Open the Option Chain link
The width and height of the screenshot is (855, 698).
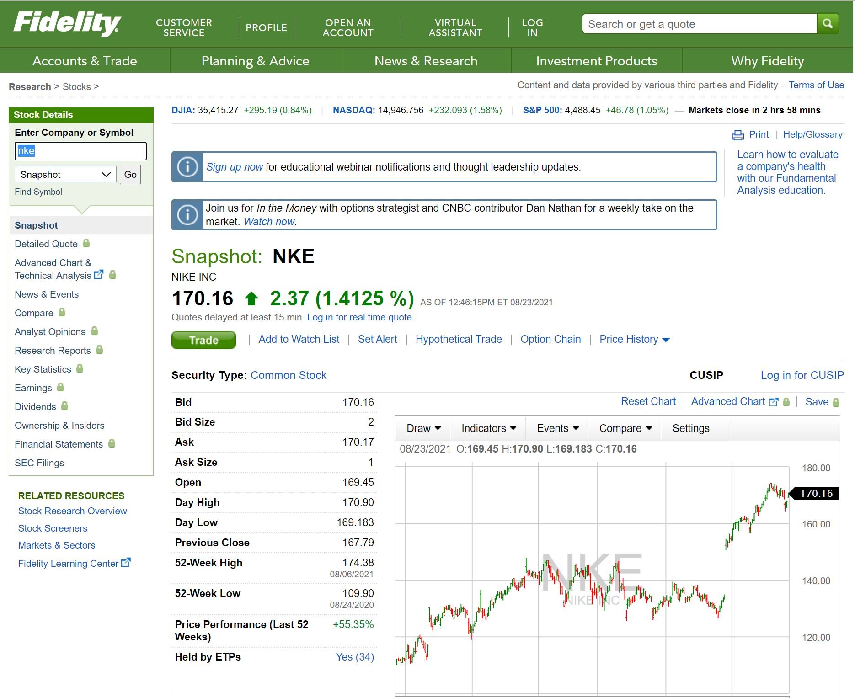tap(551, 339)
